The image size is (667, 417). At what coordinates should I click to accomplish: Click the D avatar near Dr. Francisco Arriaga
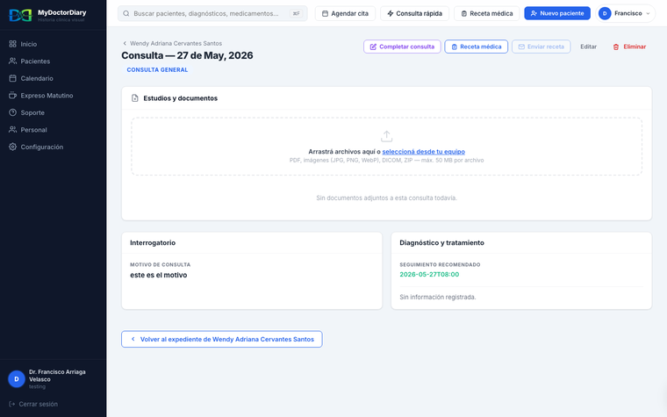click(17, 378)
